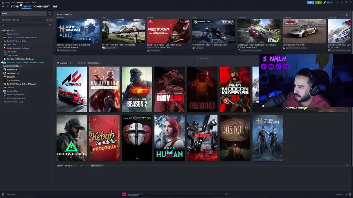Open Assetto Corsa game tile

click(x=72, y=89)
